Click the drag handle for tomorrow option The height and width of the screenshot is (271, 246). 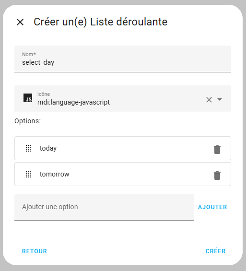click(x=28, y=174)
